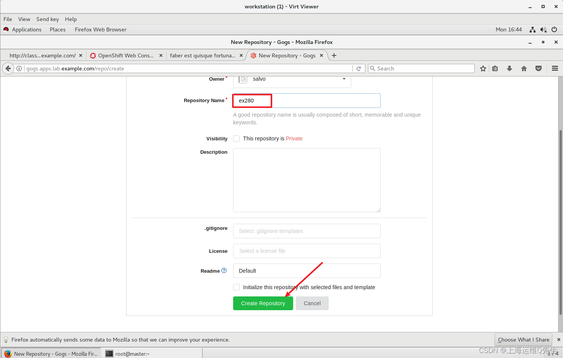Screen dimensions: 563x358
Task: Click inside the Description text area
Action: 307,180
